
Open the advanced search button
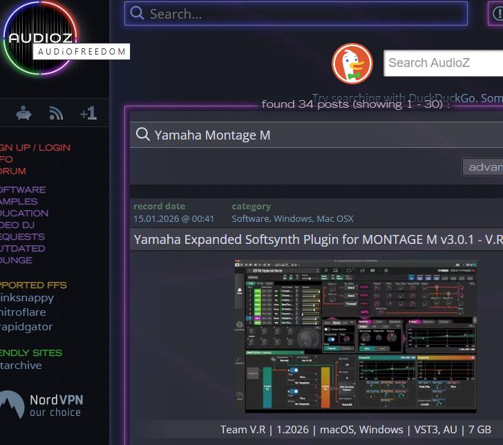pyautogui.click(x=482, y=167)
